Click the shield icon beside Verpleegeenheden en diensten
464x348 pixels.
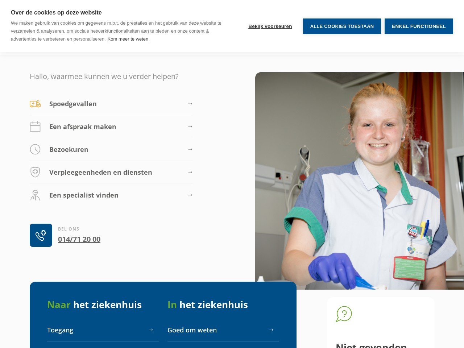[35, 172]
